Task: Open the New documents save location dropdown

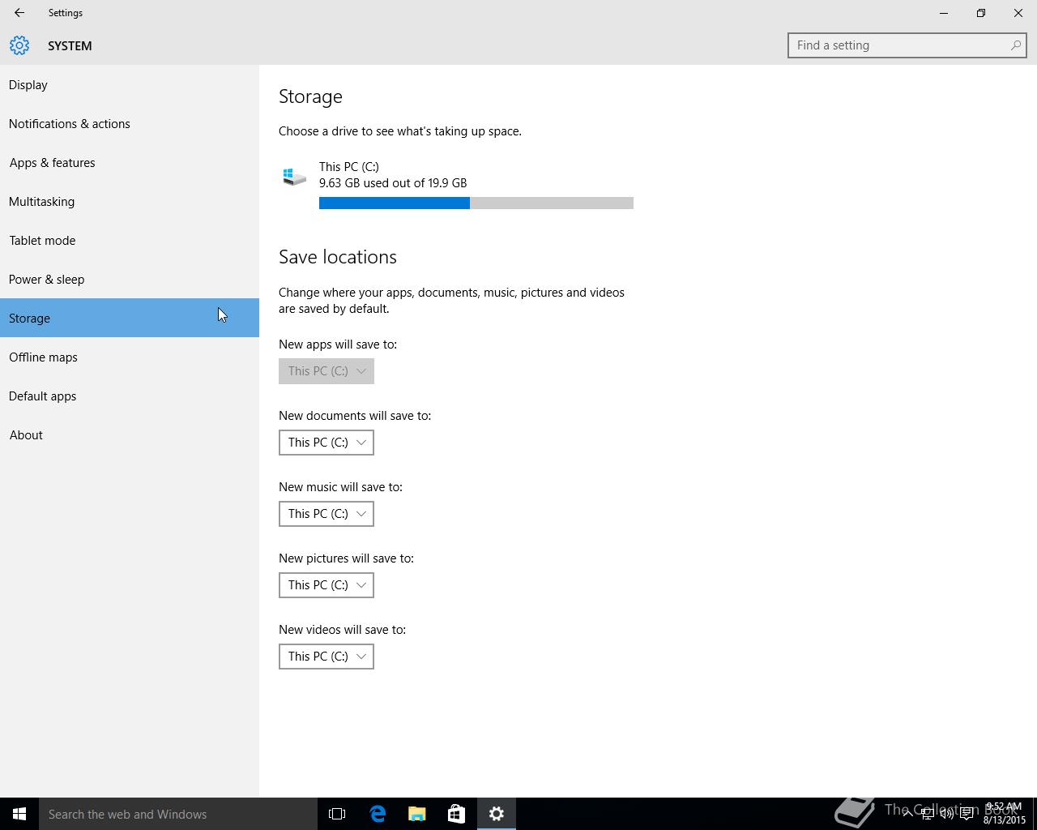Action: [326, 443]
